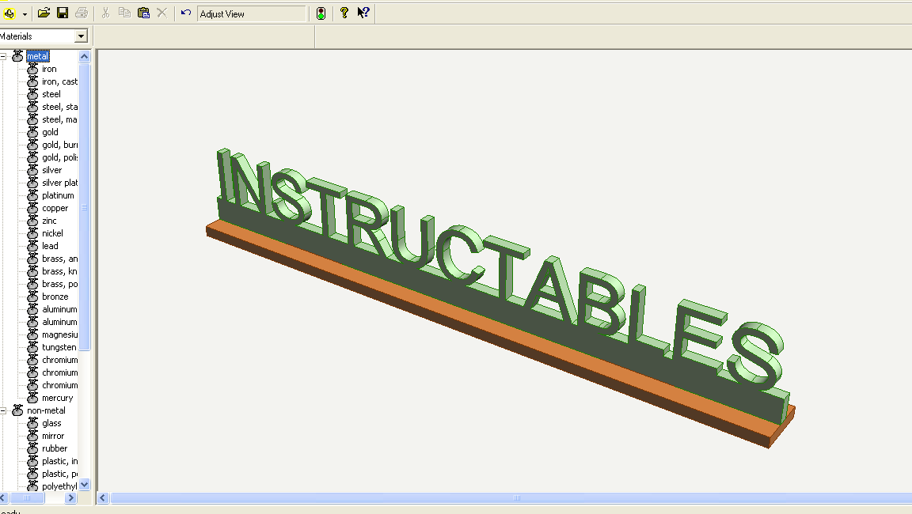The width and height of the screenshot is (912, 514).
Task: Select the 'steel, sta' material entry
Action: click(59, 107)
